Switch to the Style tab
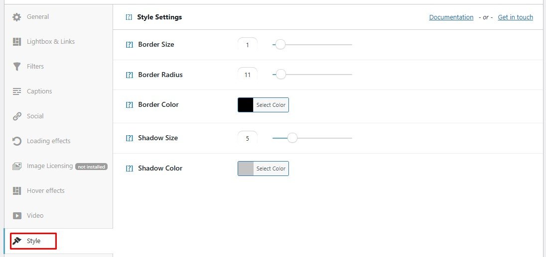This screenshot has width=546, height=257. pos(33,241)
